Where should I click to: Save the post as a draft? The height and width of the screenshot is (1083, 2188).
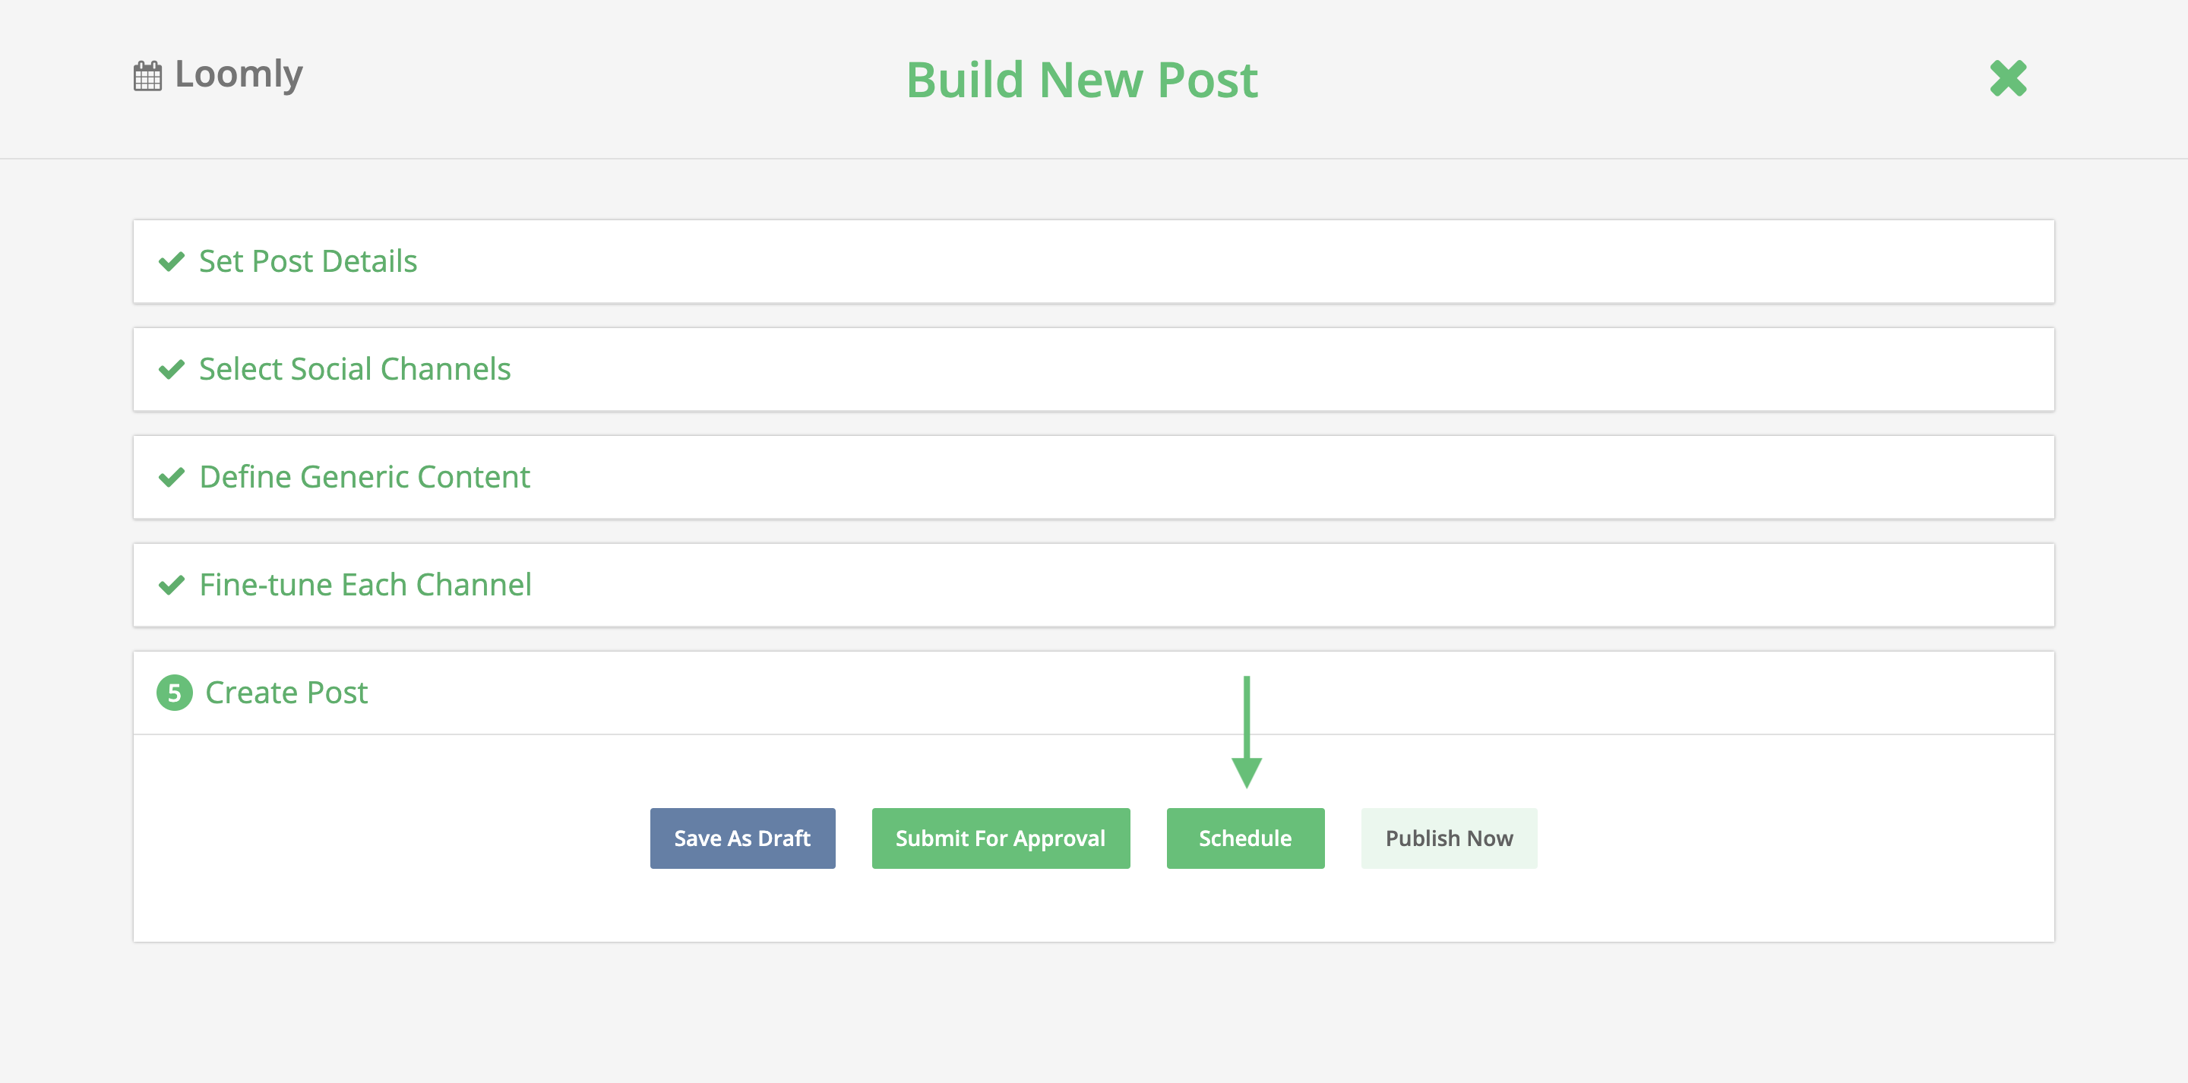pos(741,838)
